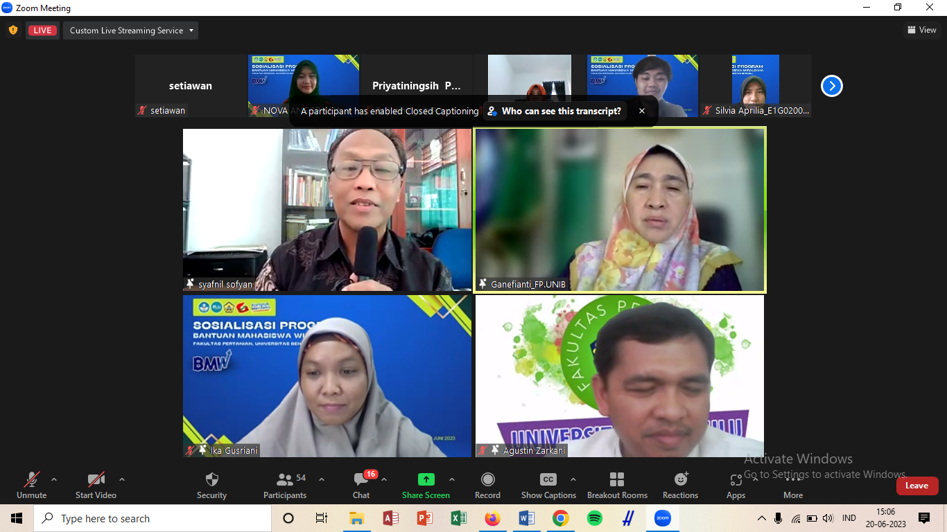The height and width of the screenshot is (532, 947).
Task: Open the system volume control
Action: (x=828, y=518)
